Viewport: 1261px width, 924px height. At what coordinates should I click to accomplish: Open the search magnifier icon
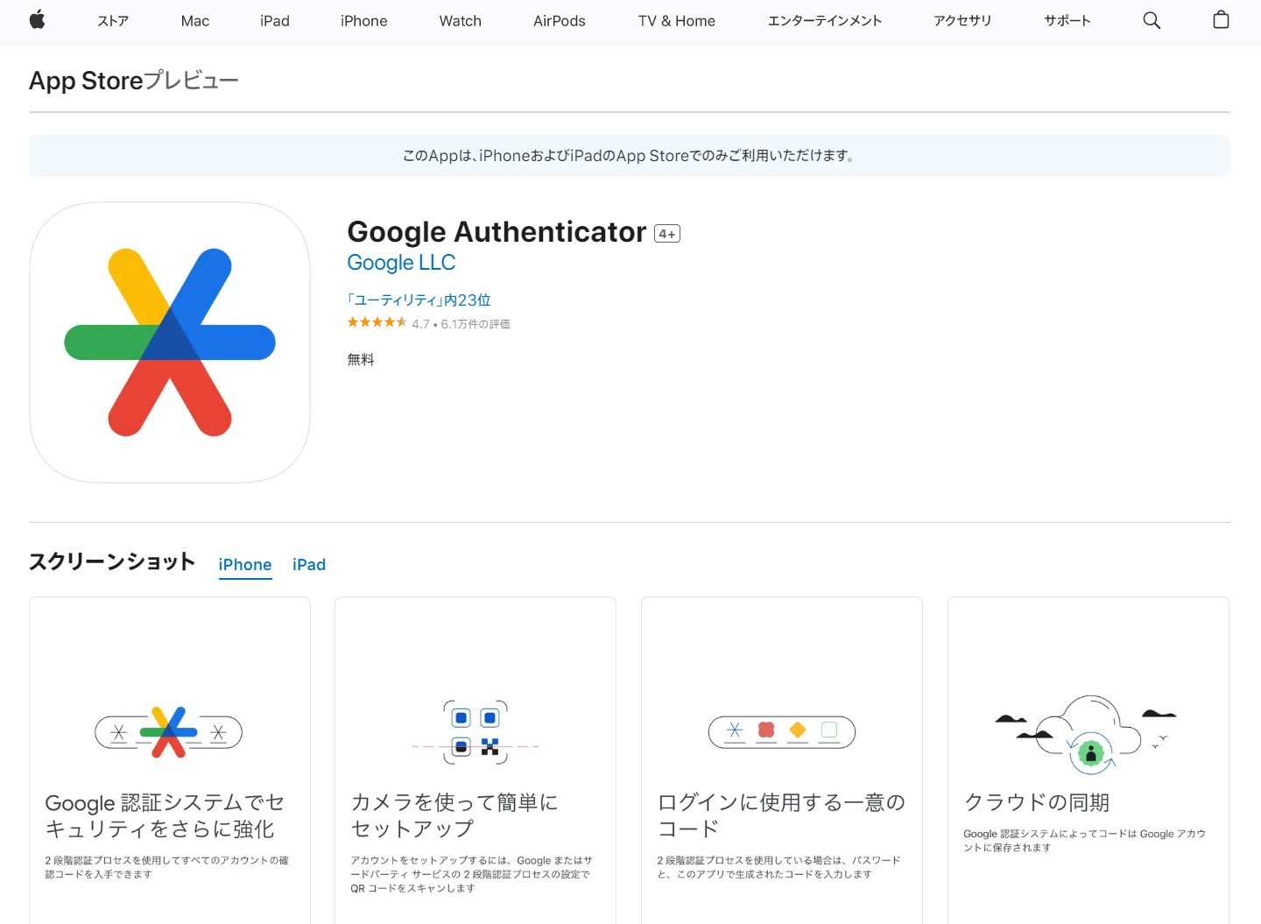1152,20
